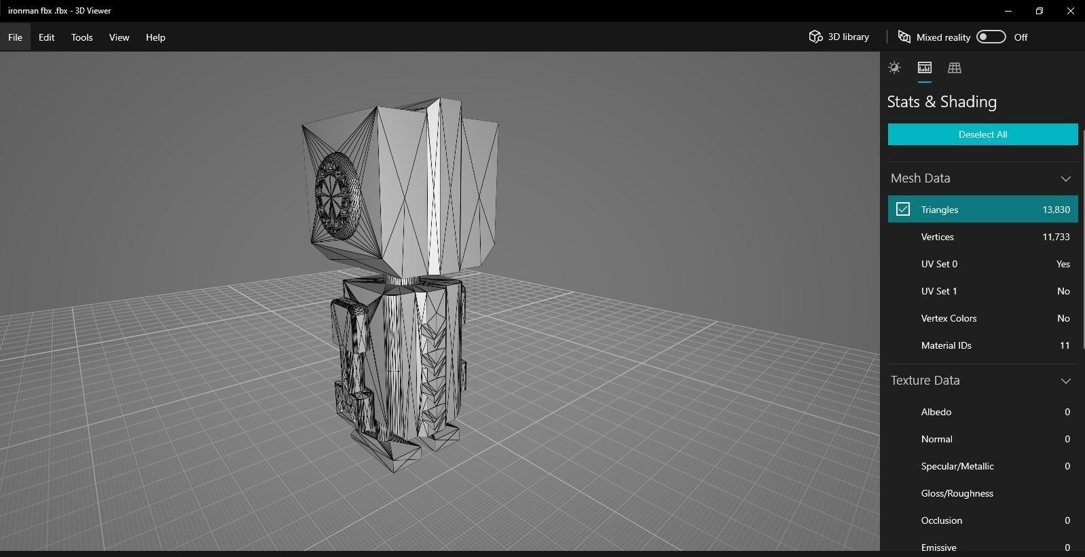Click the Mesh Data section header
The height and width of the screenshot is (557, 1085).
982,178
